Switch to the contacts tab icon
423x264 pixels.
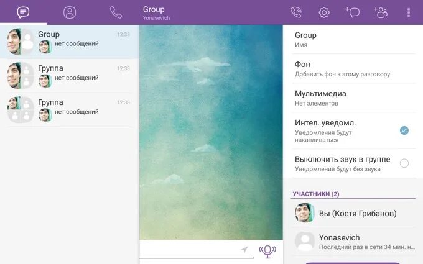click(x=70, y=12)
